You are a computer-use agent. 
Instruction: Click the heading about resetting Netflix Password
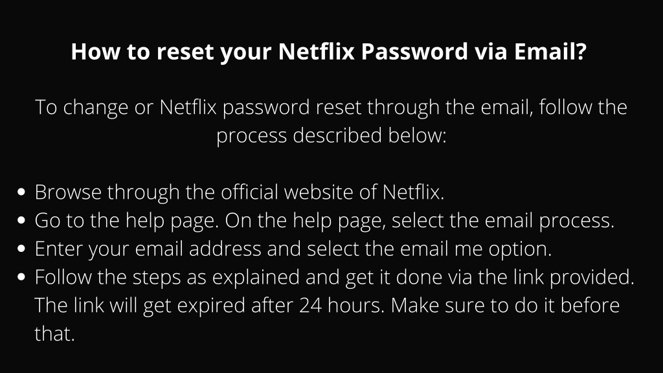click(x=328, y=52)
